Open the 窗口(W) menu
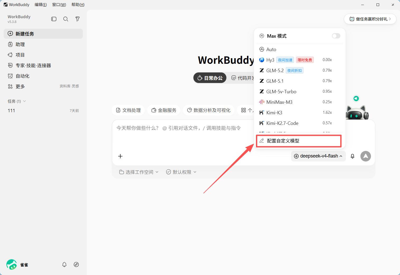 point(59,5)
